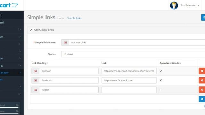Click the blue Save button
205x115 pixels.
(203, 17)
